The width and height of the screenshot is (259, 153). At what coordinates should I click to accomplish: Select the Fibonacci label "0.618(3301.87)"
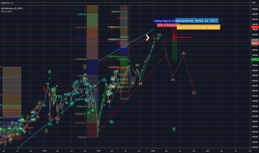coord(114,40)
